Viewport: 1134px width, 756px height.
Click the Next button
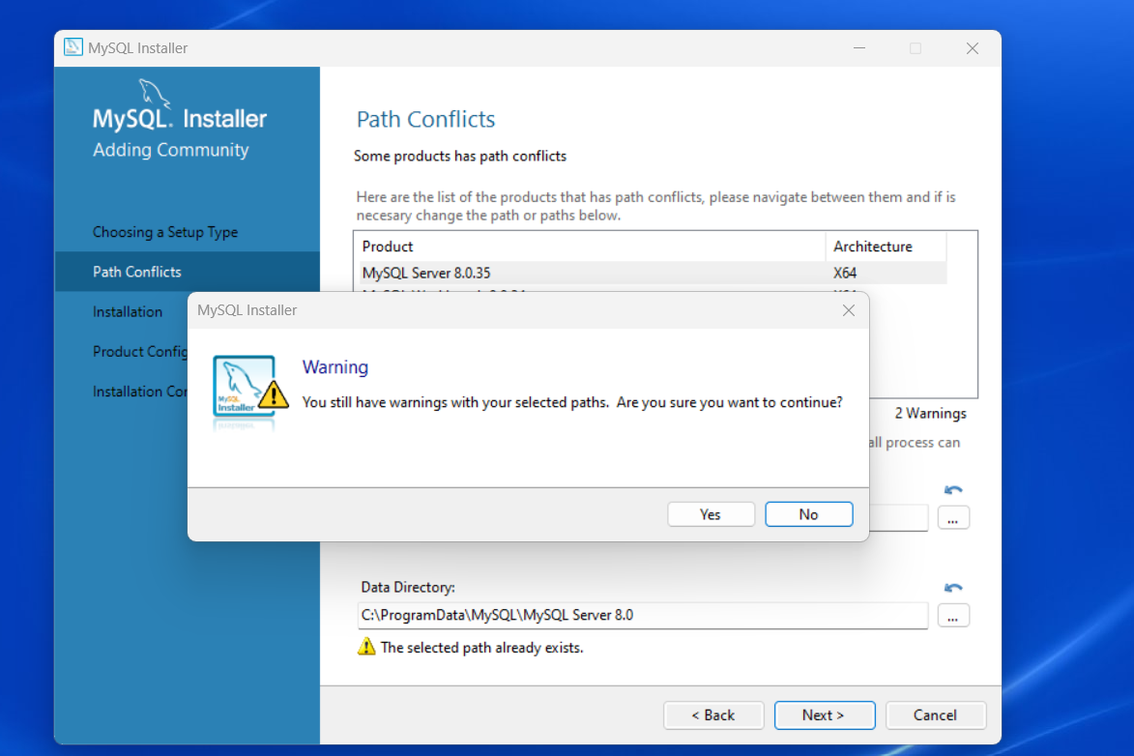click(x=824, y=714)
